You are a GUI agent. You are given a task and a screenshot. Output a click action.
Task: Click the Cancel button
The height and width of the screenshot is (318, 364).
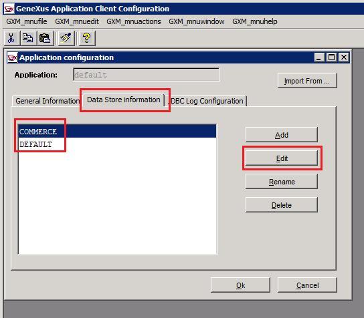click(307, 285)
